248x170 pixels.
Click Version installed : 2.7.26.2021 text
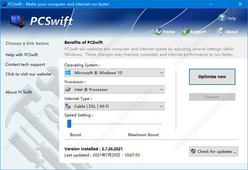[x=94, y=149]
